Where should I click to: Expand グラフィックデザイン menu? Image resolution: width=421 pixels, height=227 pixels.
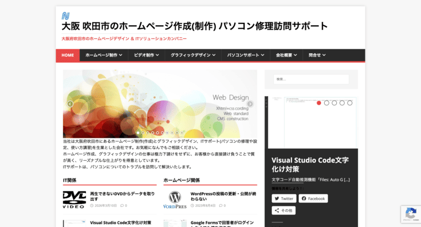point(193,55)
